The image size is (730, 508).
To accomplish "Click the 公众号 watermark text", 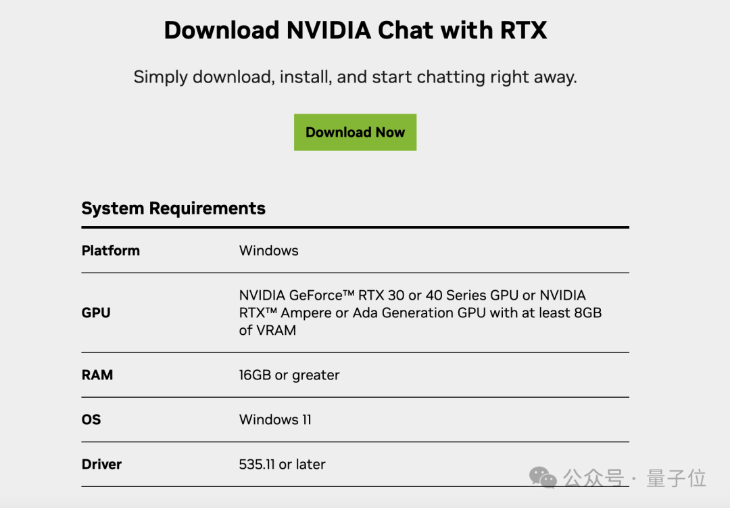I will click(593, 479).
